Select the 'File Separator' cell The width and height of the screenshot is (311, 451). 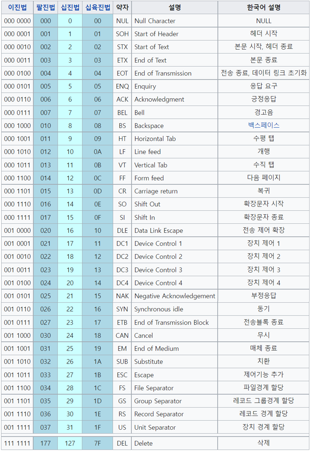175,387
